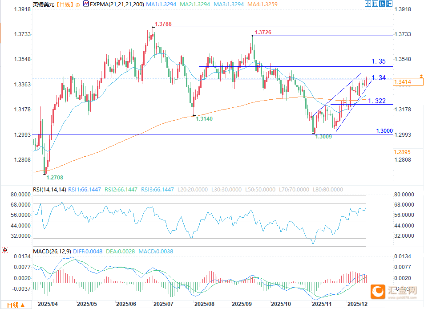Click the 1.3140 low price label
424x309 pixels.
204,119
